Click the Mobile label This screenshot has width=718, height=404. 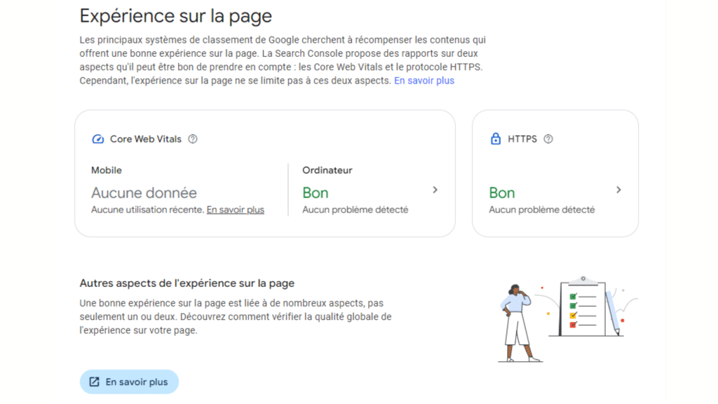[107, 170]
